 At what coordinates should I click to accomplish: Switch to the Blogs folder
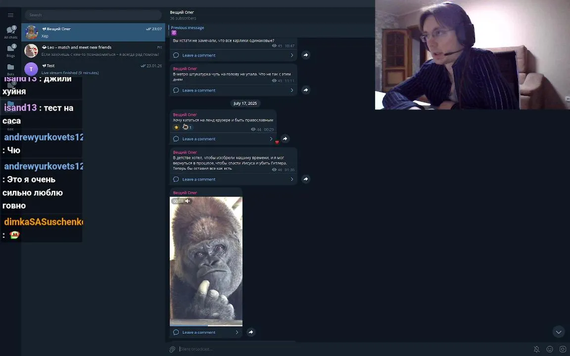coord(10,50)
